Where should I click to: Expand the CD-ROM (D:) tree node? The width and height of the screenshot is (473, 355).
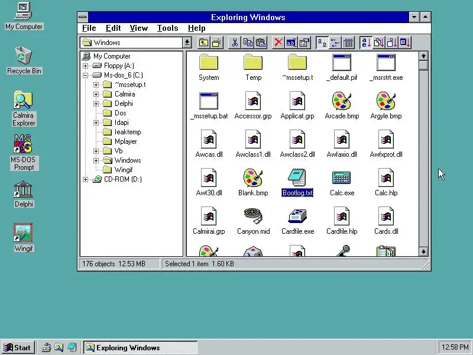click(85, 179)
